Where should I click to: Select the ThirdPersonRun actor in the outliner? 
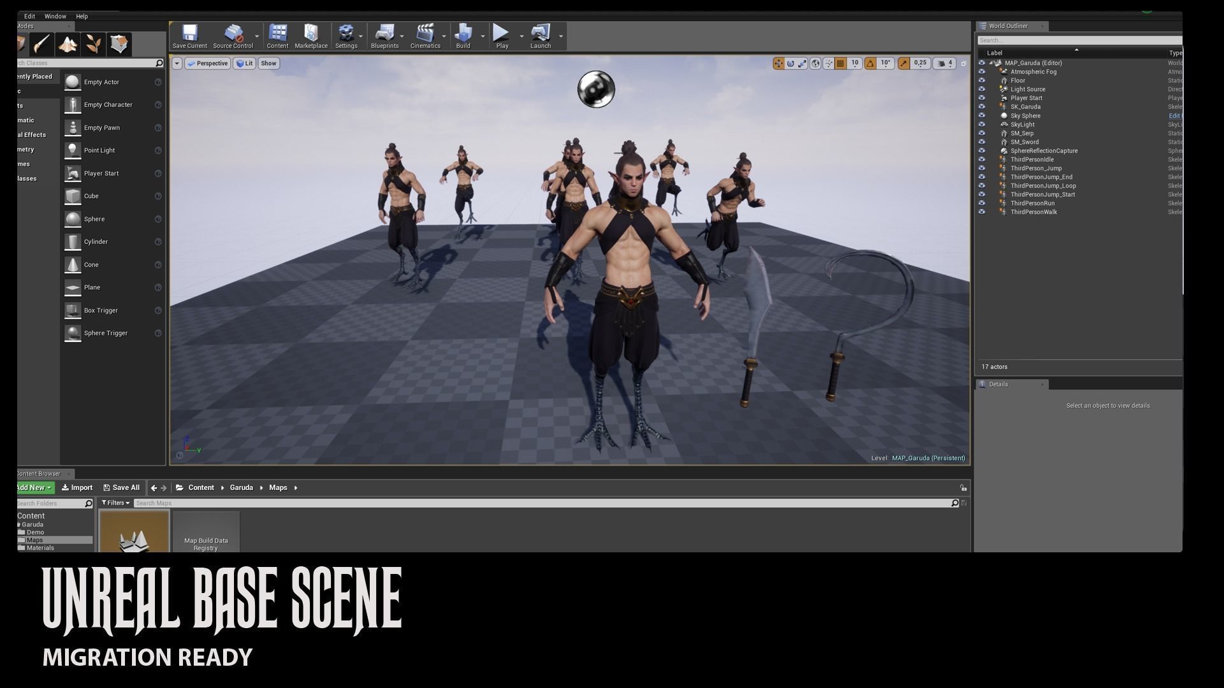point(1032,203)
